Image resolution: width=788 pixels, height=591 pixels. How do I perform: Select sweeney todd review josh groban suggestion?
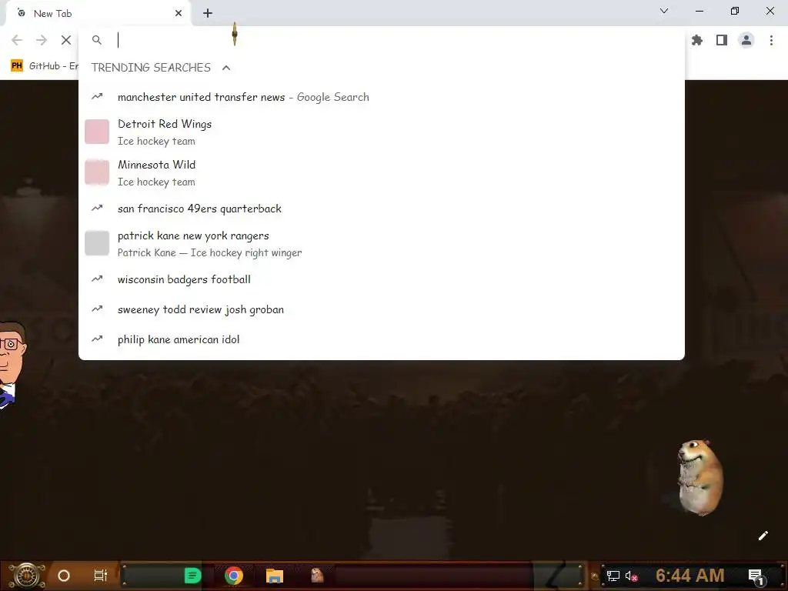coord(382,309)
